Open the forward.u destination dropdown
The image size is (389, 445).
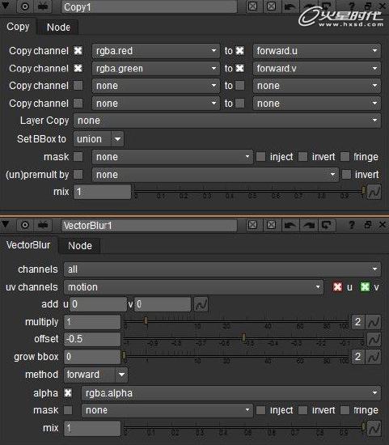[317, 51]
